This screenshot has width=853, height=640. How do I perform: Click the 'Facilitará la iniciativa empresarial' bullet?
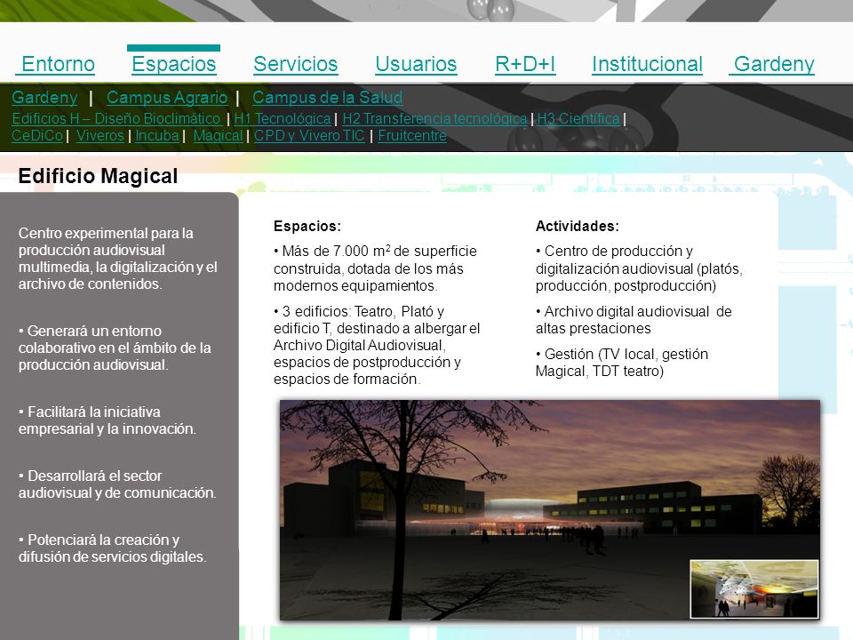coord(108,420)
